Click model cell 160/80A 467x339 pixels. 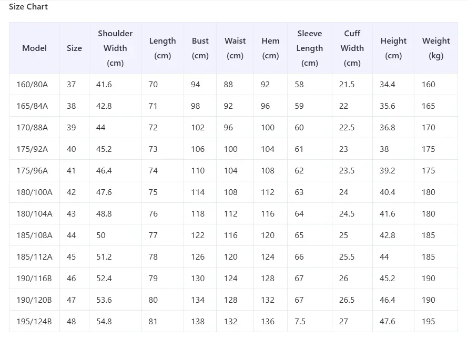(x=32, y=85)
